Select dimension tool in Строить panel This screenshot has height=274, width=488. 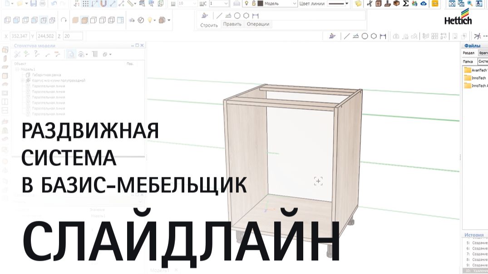(255, 15)
